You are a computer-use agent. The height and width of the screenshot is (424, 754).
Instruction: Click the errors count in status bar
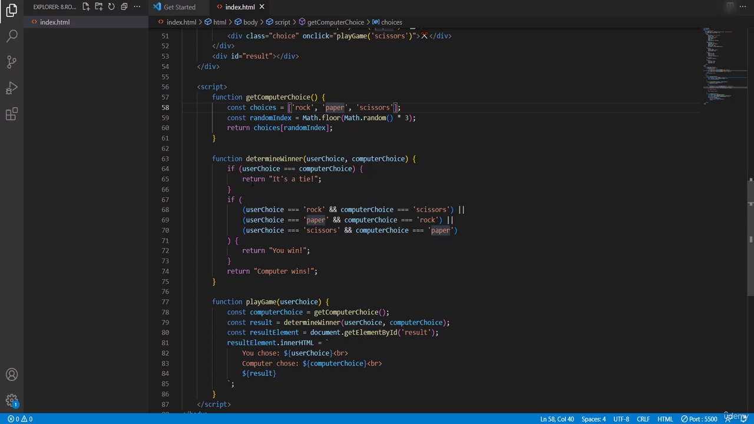(x=14, y=419)
